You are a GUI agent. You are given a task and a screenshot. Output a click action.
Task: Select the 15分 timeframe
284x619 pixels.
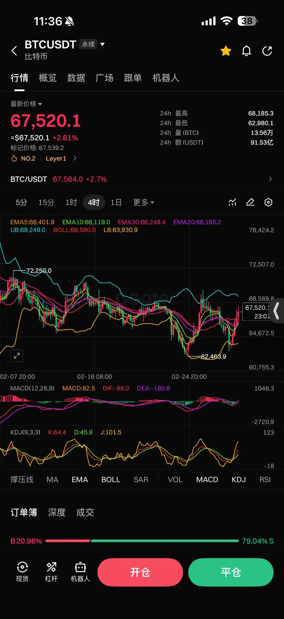tap(46, 203)
